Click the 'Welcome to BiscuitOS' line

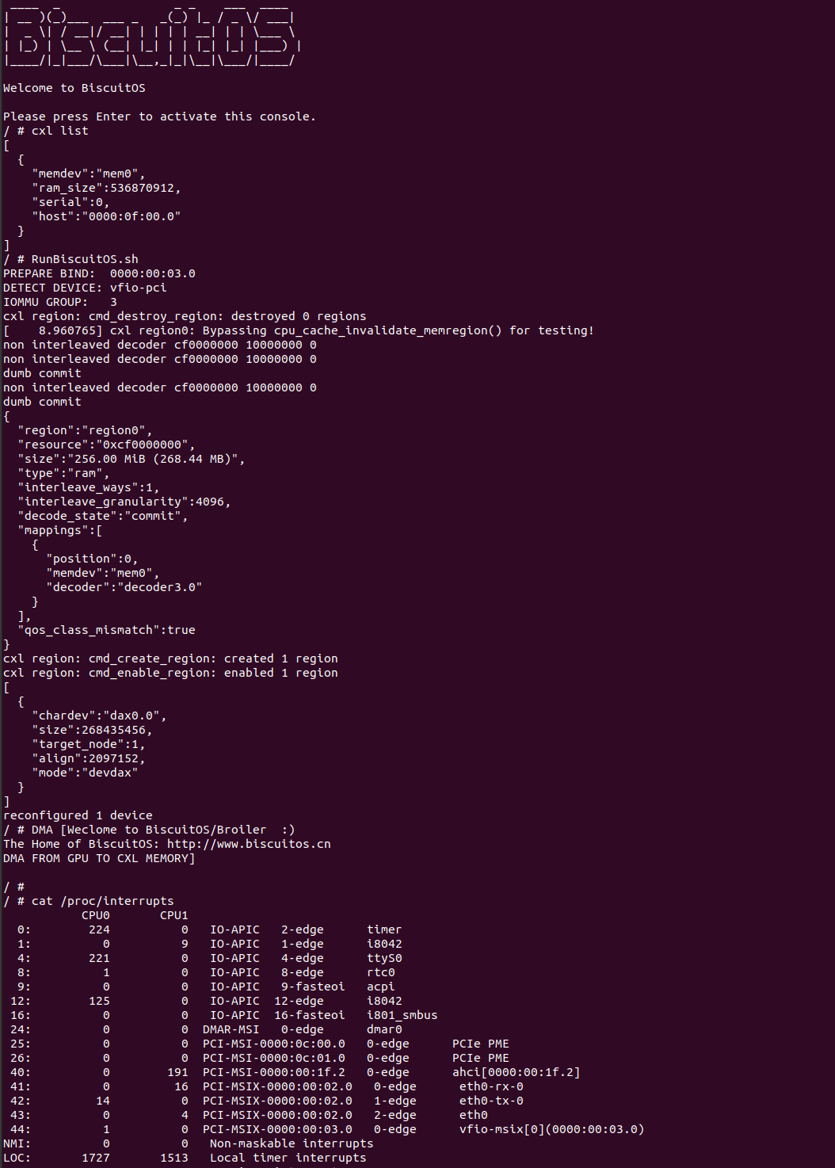point(74,88)
